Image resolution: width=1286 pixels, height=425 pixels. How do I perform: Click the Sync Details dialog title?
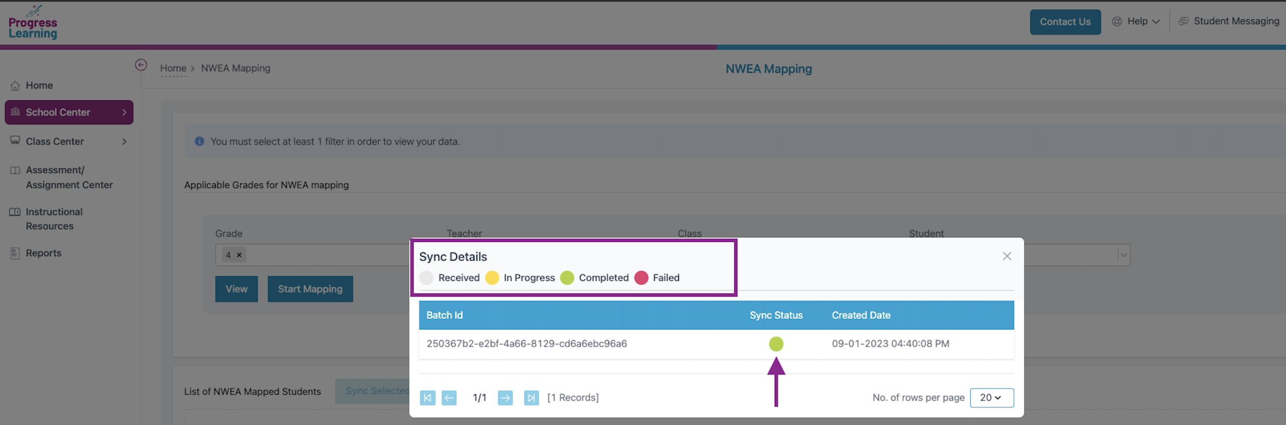point(453,257)
